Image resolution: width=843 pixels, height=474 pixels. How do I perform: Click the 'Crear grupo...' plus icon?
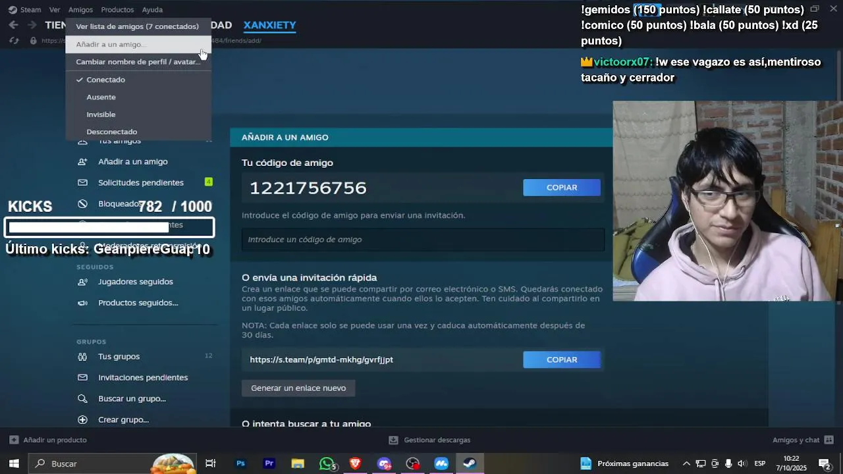[x=82, y=419]
